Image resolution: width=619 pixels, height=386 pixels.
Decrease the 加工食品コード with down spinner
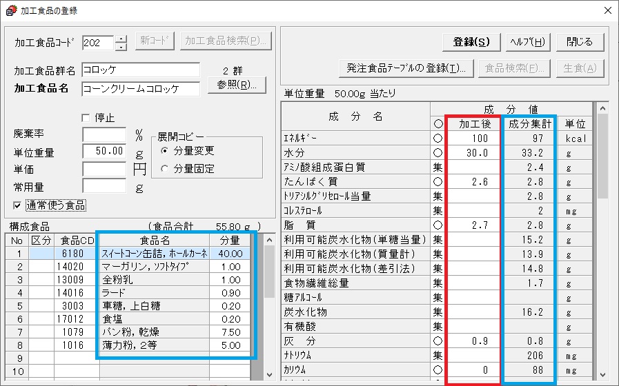[x=121, y=47]
